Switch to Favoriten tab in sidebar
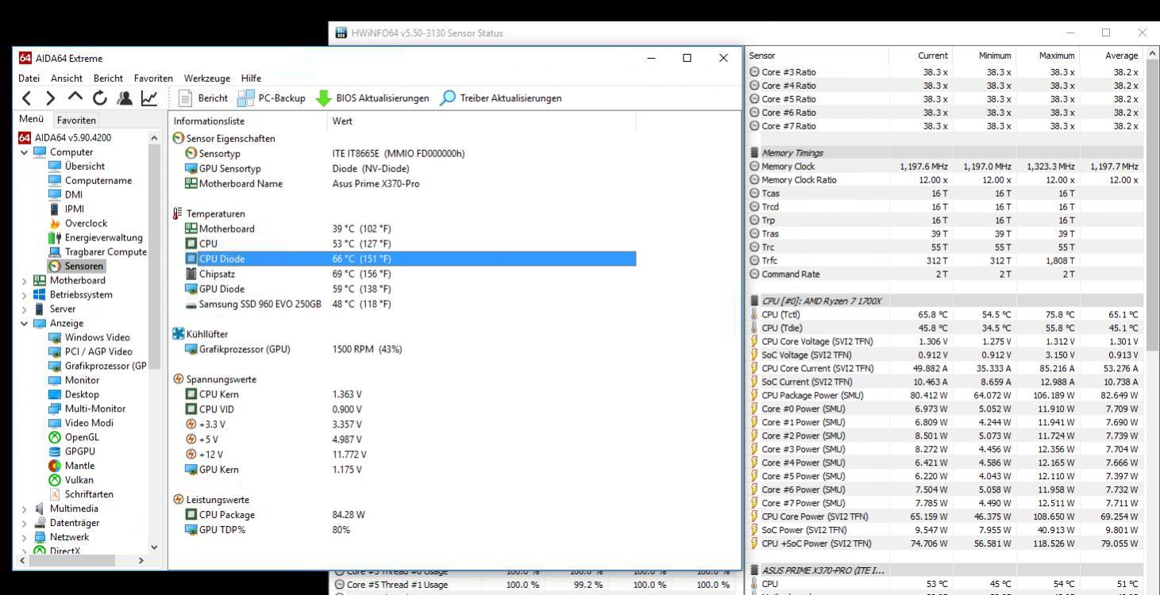Viewport: 1160px width, 595px height. pos(76,121)
